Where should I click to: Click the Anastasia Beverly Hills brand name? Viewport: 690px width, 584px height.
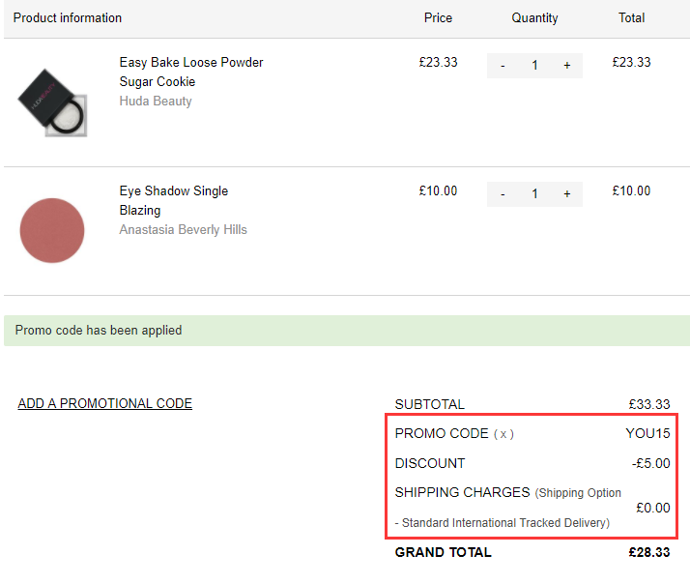[x=183, y=230]
